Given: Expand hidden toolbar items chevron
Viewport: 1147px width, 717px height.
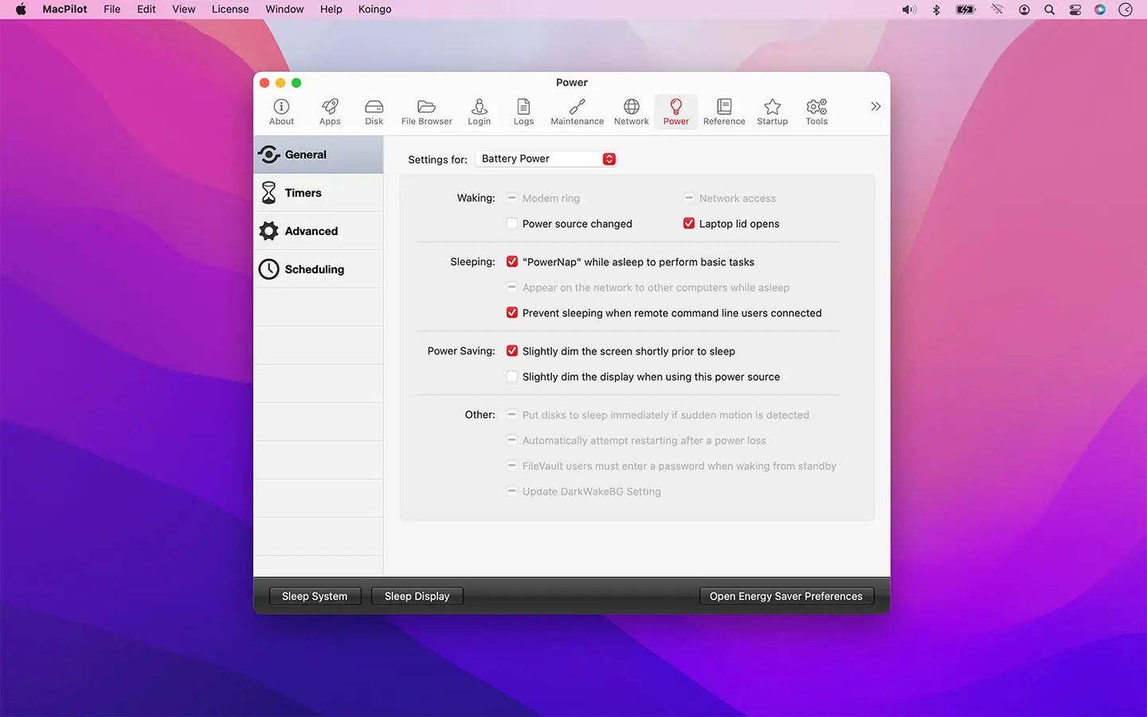Looking at the screenshot, I should pos(875,107).
